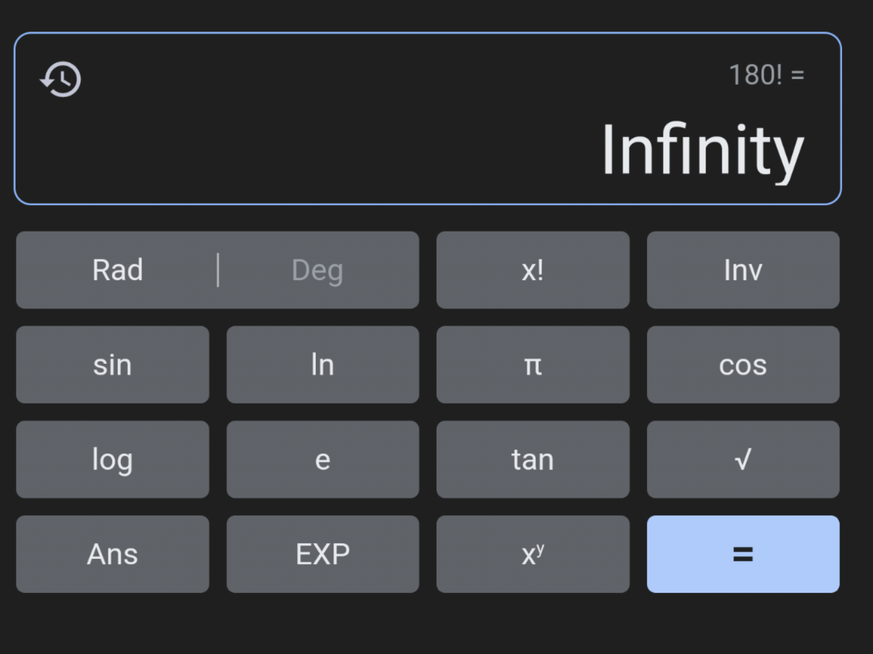Insert the π constant
The image size is (873, 654).
[533, 365]
